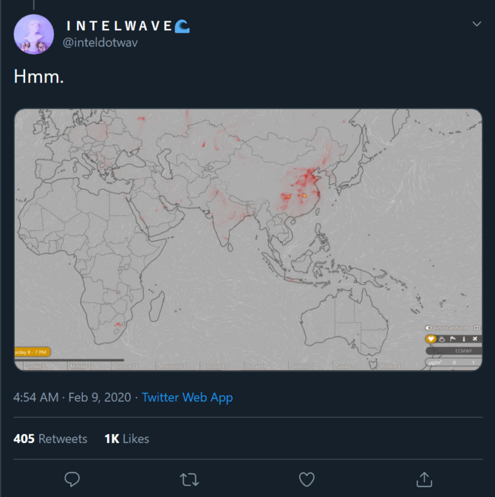The image size is (495, 497).
Task: Click the retweet arrows icon
Action: [189, 480]
